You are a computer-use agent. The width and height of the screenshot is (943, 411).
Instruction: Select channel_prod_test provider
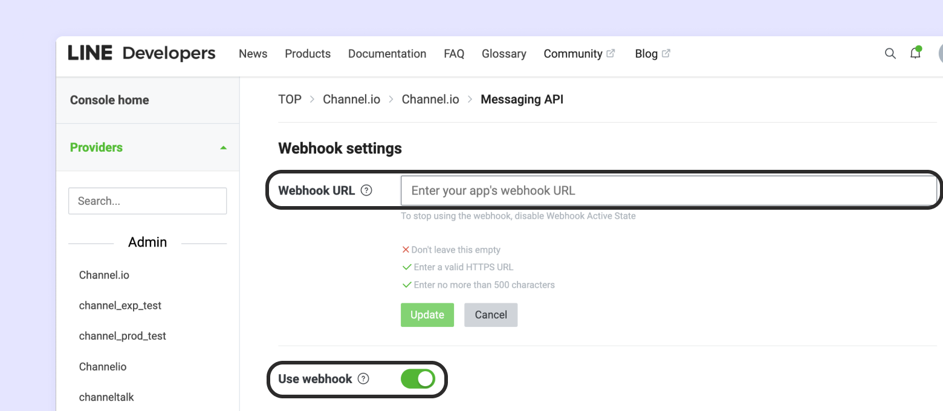(x=123, y=336)
